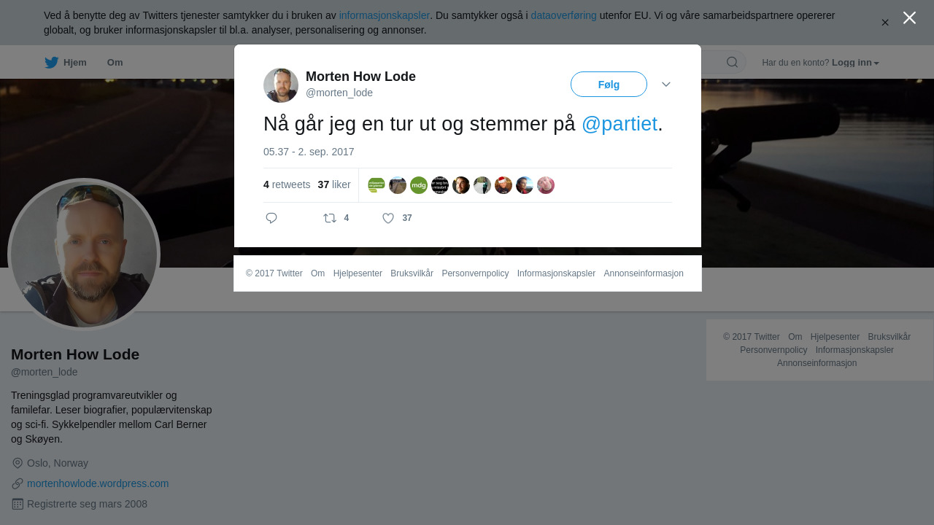Click the large profile photo
The image size is (934, 525).
coord(84,254)
